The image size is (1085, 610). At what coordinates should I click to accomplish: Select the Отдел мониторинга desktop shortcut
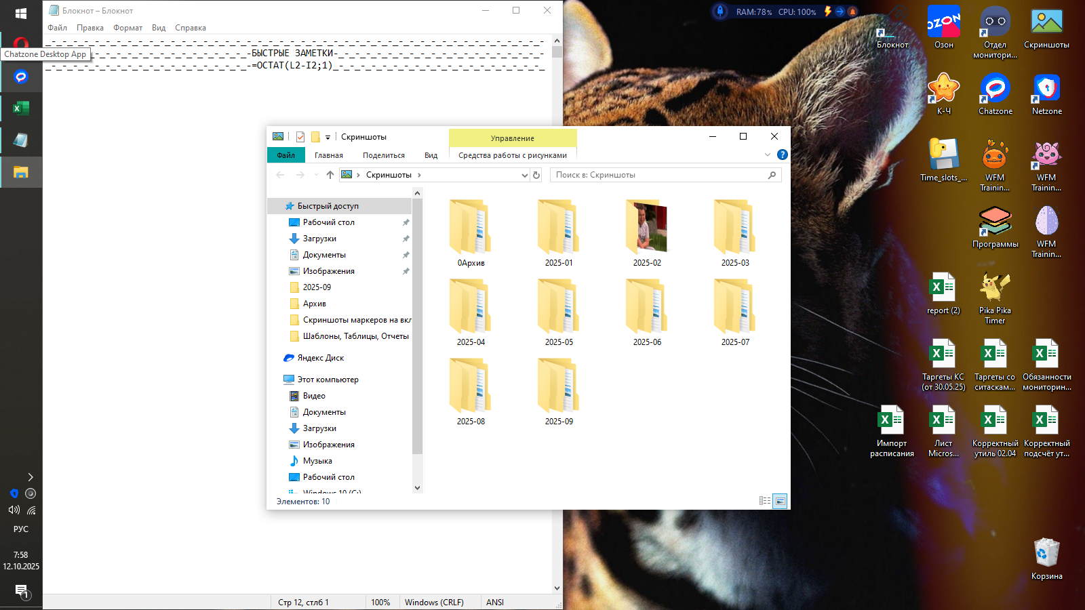(995, 33)
